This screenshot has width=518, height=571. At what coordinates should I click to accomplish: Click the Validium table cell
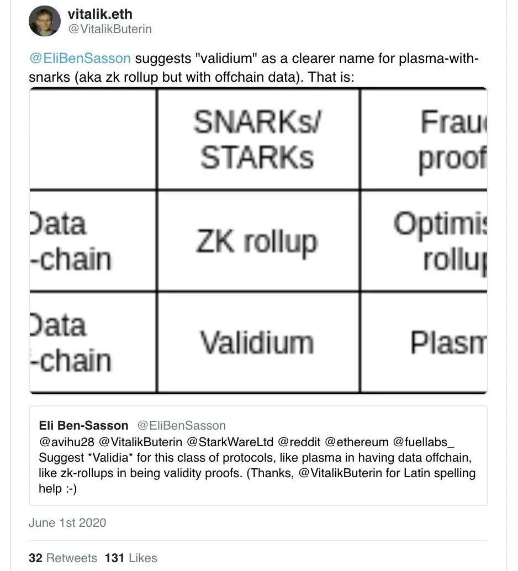[258, 342]
